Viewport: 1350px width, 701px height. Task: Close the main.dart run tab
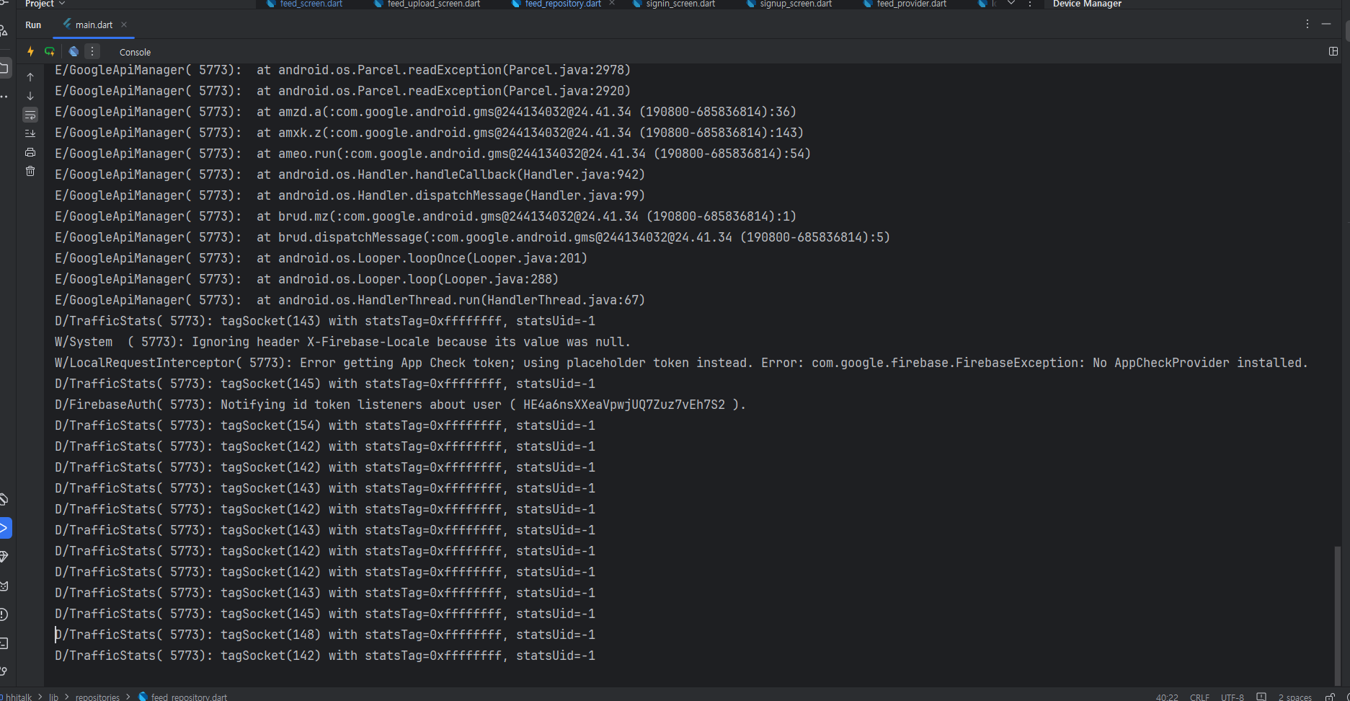(x=124, y=25)
